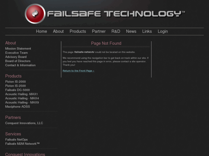Open the R&D navigation item
209x156 pixels.
coord(116,31)
